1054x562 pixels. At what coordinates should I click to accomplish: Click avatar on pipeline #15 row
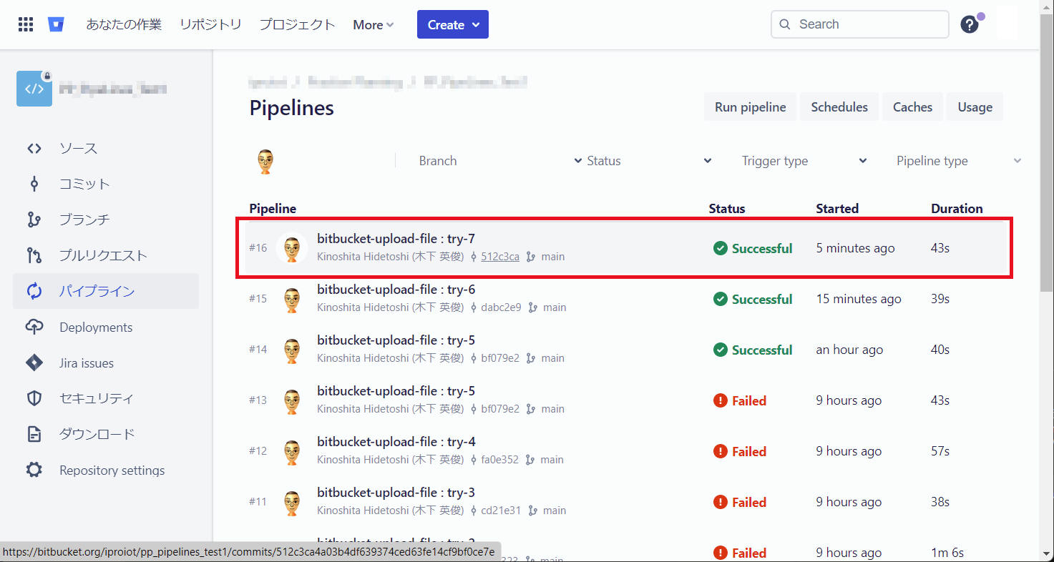click(x=291, y=299)
